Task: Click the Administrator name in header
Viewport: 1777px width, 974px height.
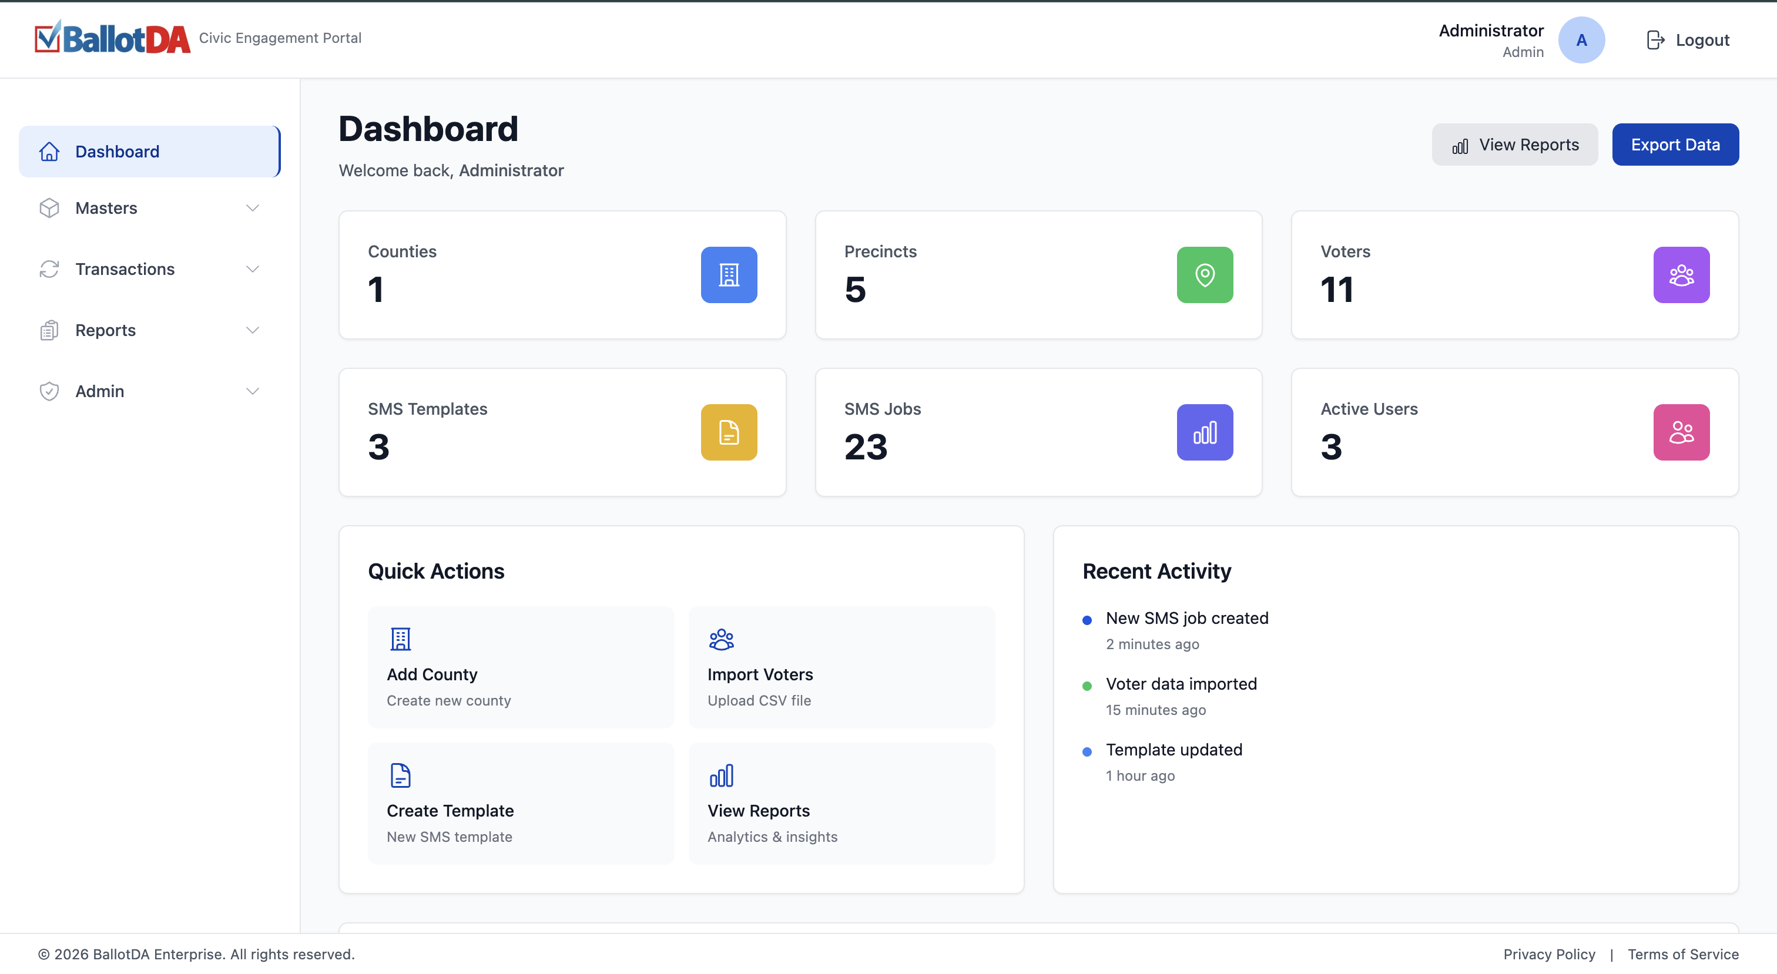Action: point(1491,31)
